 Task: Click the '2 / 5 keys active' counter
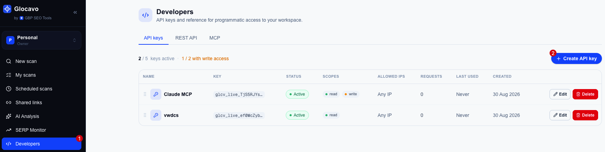[x=156, y=58]
